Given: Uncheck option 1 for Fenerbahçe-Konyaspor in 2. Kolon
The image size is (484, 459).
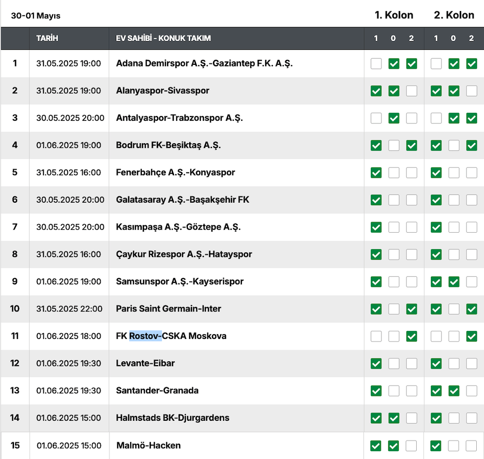Looking at the screenshot, I should pos(436,173).
